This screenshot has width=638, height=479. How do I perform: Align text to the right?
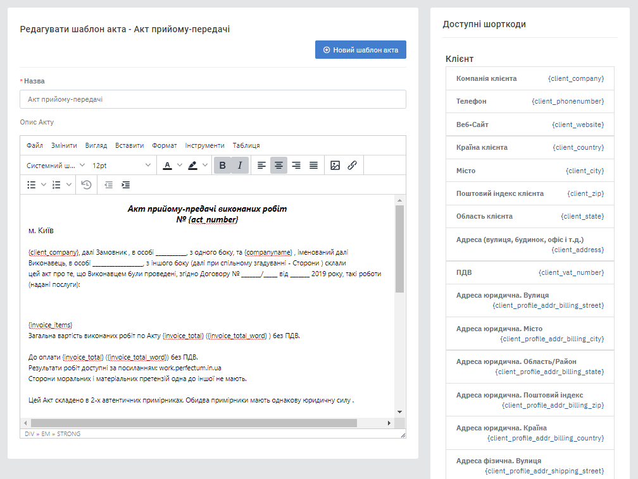(296, 166)
